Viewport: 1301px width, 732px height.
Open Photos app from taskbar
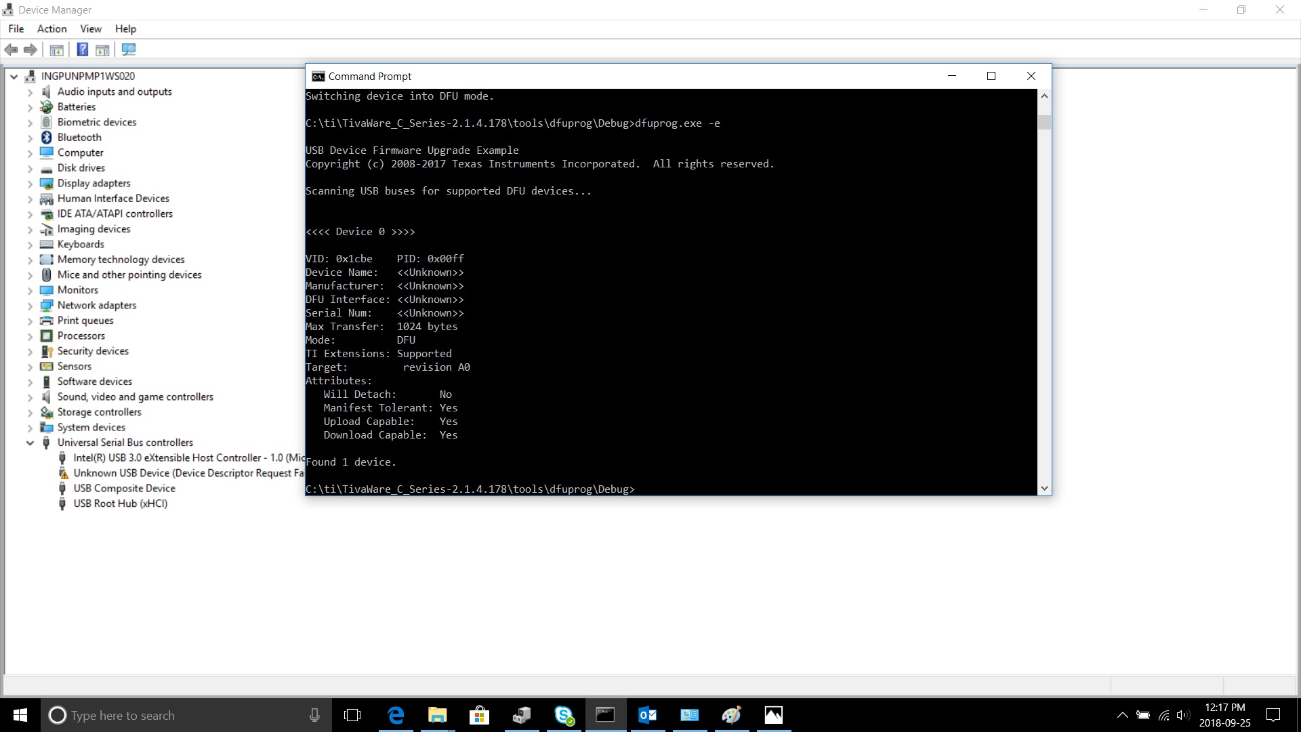[x=773, y=715]
